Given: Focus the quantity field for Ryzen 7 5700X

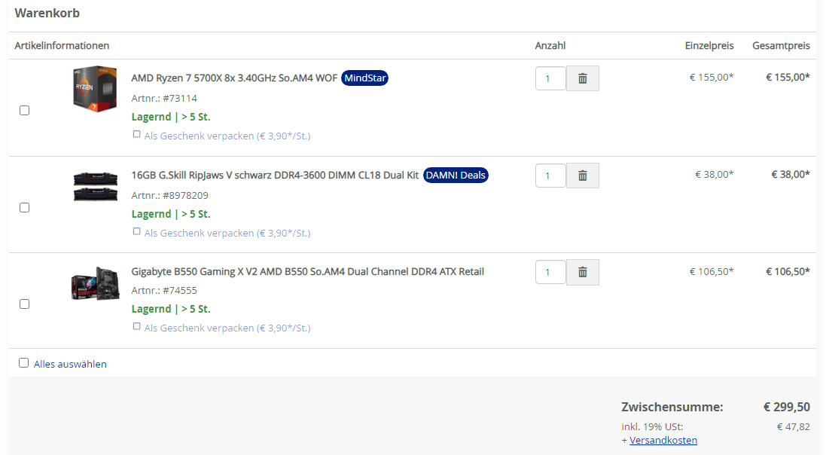Looking at the screenshot, I should pos(550,78).
